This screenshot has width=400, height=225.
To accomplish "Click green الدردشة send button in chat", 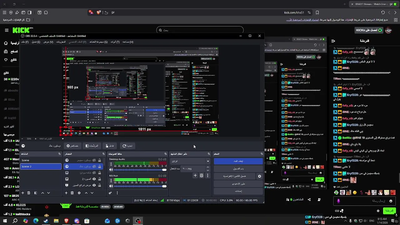I will 389,211.
